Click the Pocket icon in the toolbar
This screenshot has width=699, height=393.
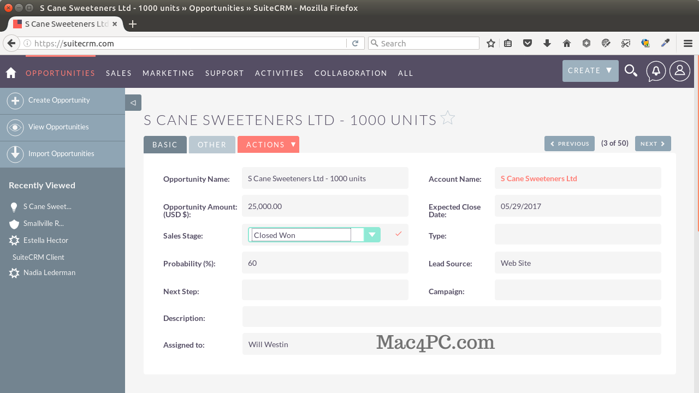(x=528, y=43)
